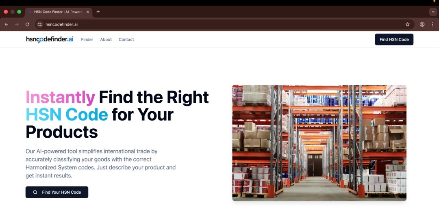439x214 pixels.
Task: Open a new tab with plus icon
Action: tap(98, 12)
